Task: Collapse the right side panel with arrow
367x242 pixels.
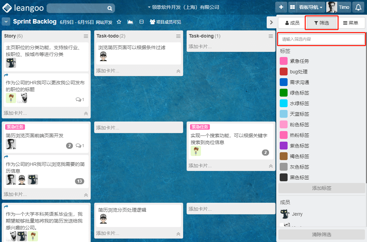Action: (x=271, y=23)
